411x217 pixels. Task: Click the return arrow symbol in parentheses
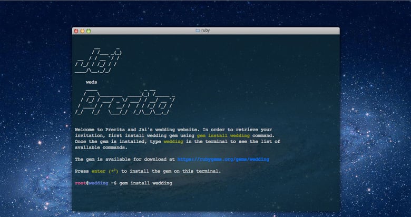click(113, 171)
